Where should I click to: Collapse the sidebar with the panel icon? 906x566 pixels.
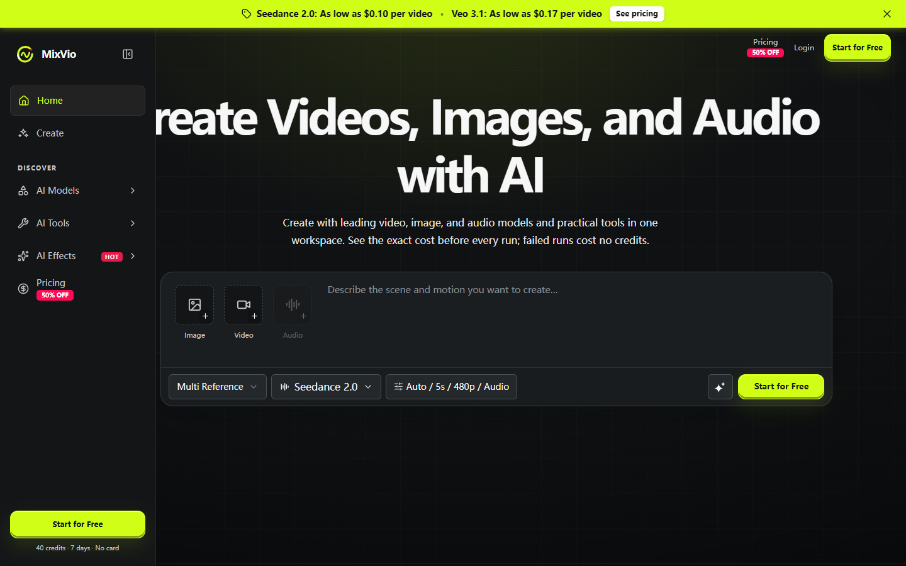pyautogui.click(x=128, y=54)
